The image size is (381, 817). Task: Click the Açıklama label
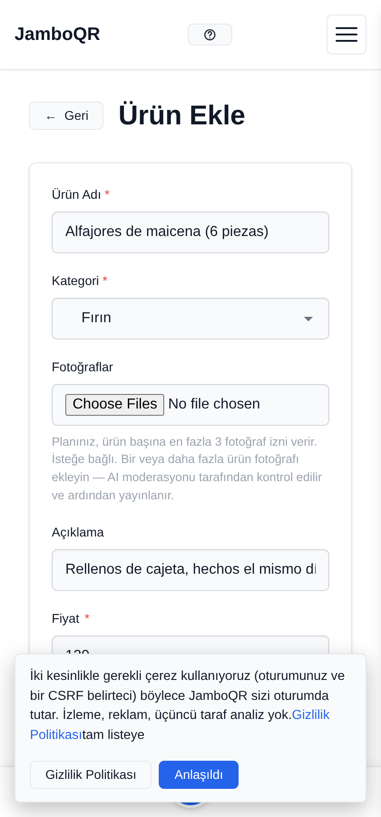point(78,532)
